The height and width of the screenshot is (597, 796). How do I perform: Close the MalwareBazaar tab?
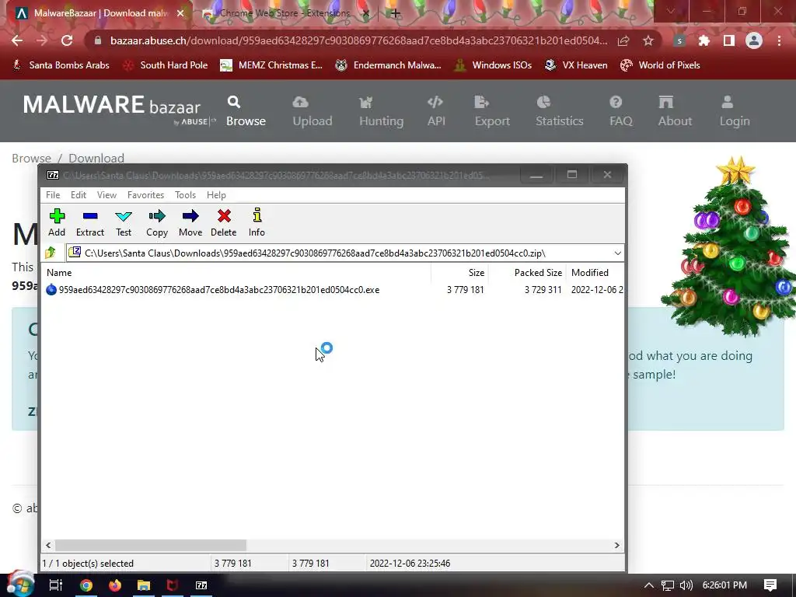180,13
